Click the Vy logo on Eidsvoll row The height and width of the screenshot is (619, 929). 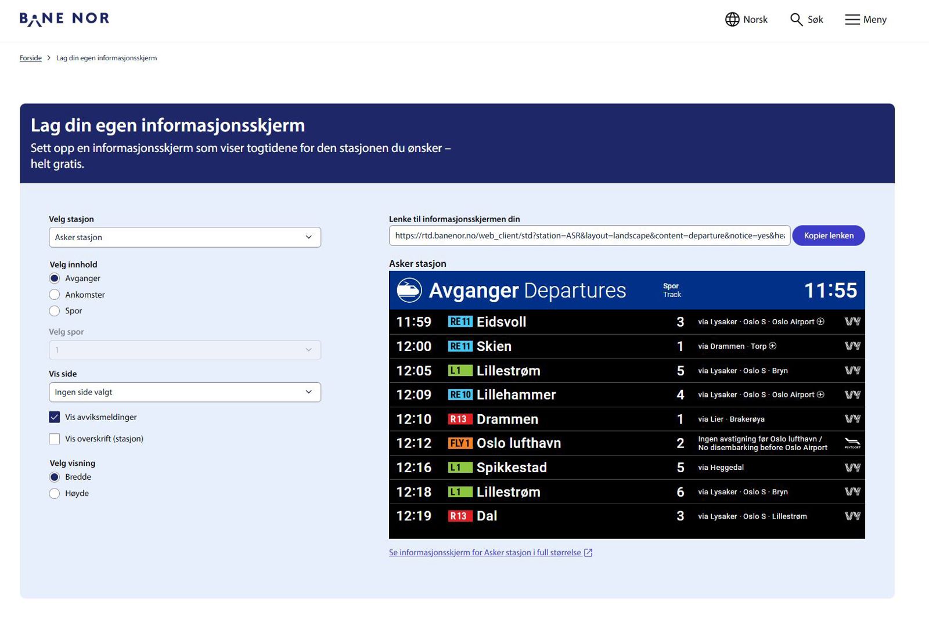[x=852, y=322]
